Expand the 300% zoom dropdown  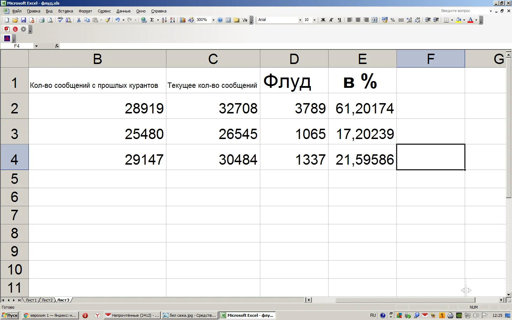point(213,20)
